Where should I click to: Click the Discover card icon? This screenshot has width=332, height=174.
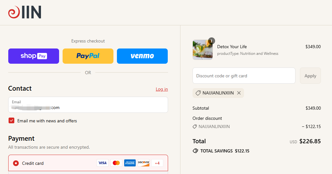click(x=144, y=163)
